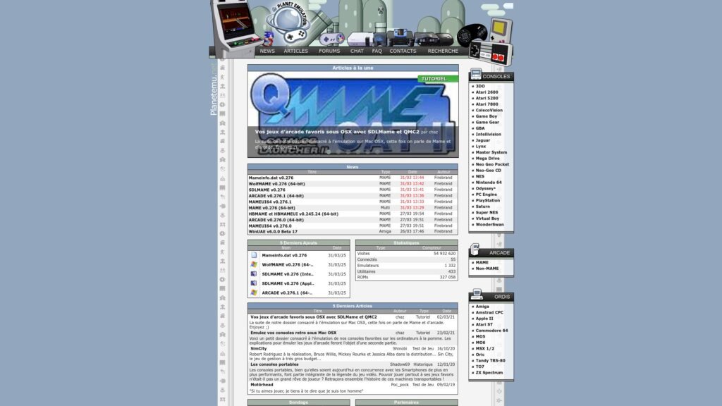Open the NEWS menu
The image size is (722, 406).
pos(267,51)
